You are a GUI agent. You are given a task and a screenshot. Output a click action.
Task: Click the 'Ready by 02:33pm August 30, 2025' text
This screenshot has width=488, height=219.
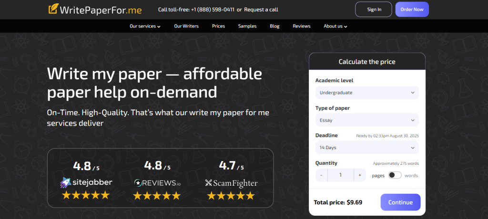387,136
